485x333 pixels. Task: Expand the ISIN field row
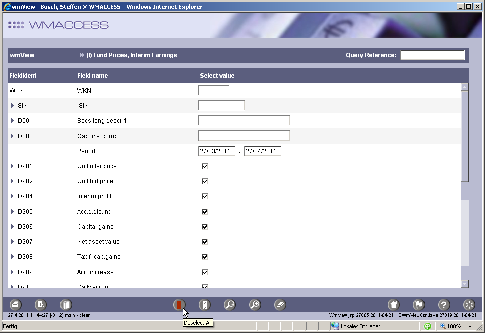point(12,106)
